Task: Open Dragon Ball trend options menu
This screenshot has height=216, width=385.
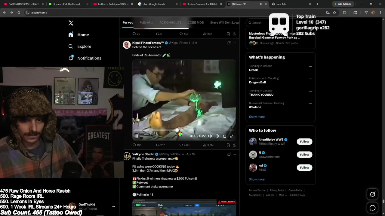Action: coord(310,79)
